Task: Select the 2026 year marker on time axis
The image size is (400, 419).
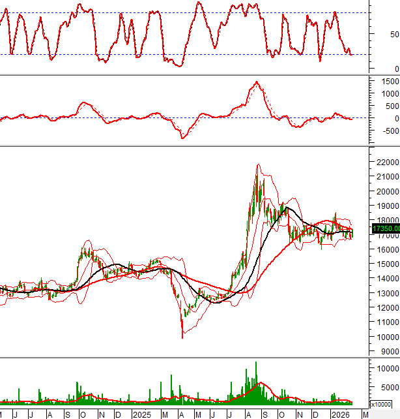Action: point(339,414)
